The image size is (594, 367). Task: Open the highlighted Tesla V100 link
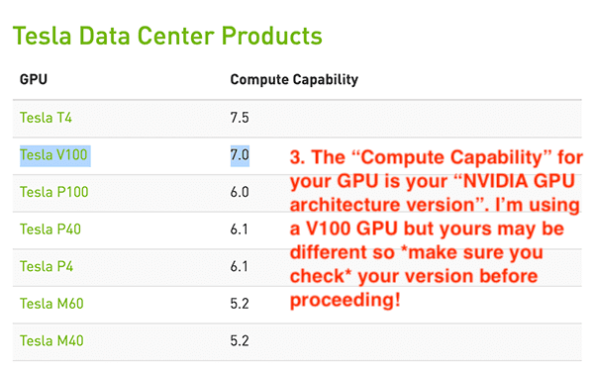(x=53, y=155)
